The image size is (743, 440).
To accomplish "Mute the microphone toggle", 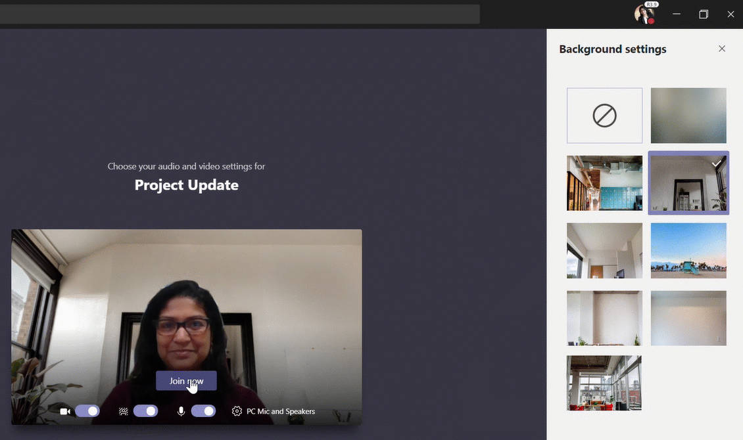I will click(x=203, y=411).
